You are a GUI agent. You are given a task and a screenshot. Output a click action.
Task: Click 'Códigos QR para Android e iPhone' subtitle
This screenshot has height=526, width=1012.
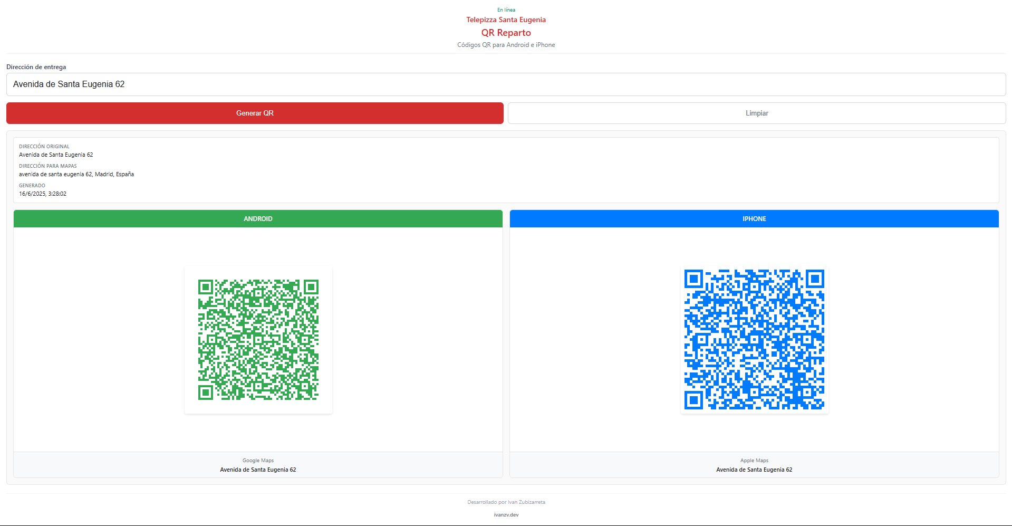[506, 45]
